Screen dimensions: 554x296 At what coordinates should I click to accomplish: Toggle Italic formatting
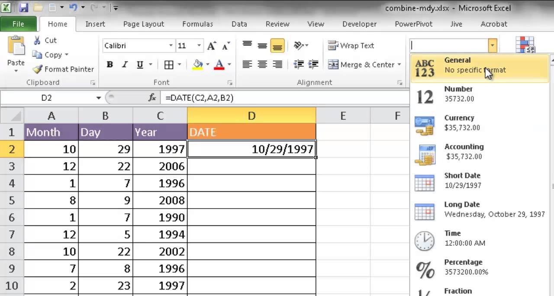click(125, 65)
